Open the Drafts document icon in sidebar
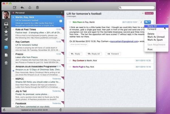This screenshot has width=170, height=114. [x=6, y=55]
